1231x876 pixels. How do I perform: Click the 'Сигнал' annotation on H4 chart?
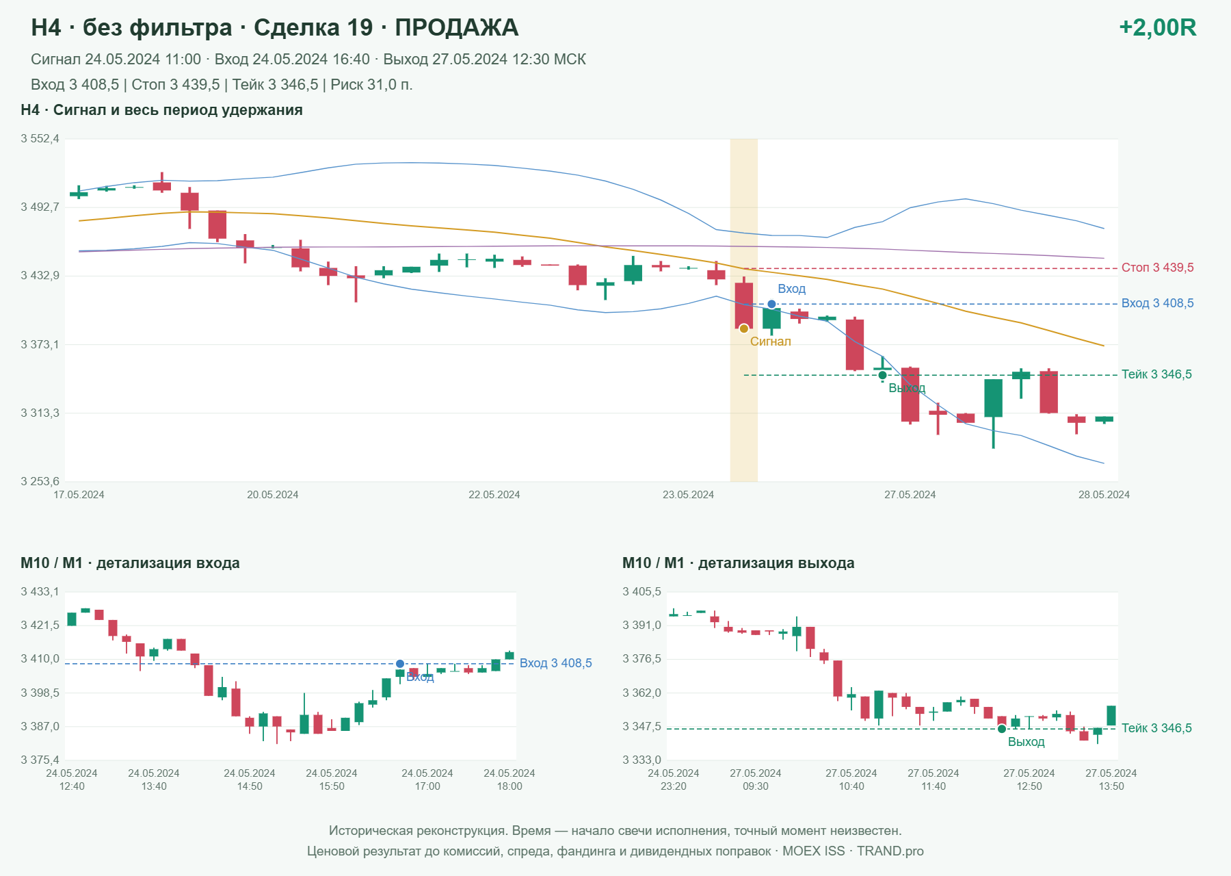point(770,342)
